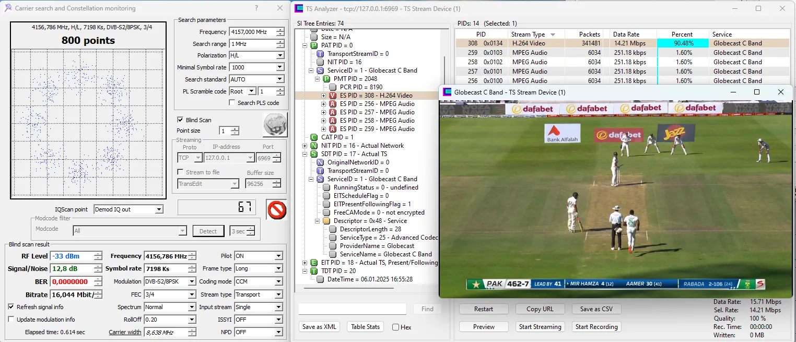Click the TDT PID 20 icon

[x=314, y=271]
